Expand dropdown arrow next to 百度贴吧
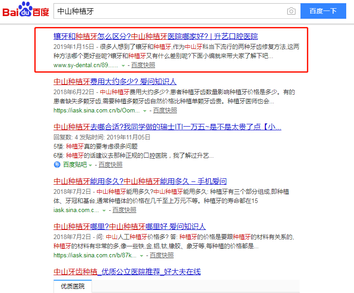354x293 pixels. (x=90, y=165)
